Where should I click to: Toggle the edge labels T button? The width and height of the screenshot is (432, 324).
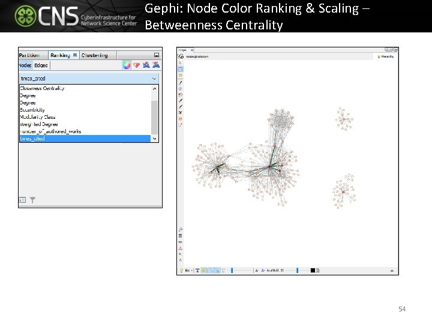click(x=223, y=271)
